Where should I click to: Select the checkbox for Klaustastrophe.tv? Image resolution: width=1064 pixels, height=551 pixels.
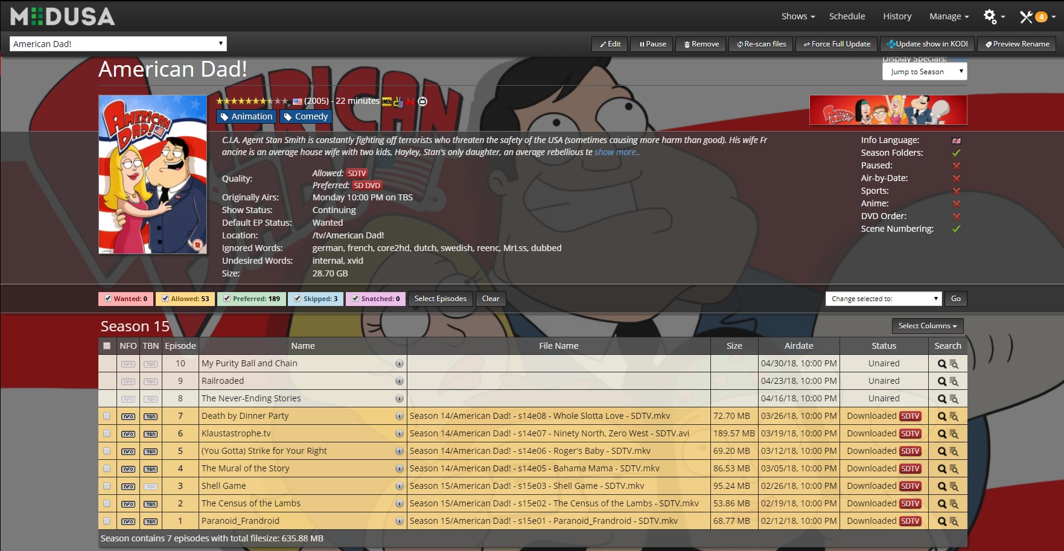(x=107, y=433)
